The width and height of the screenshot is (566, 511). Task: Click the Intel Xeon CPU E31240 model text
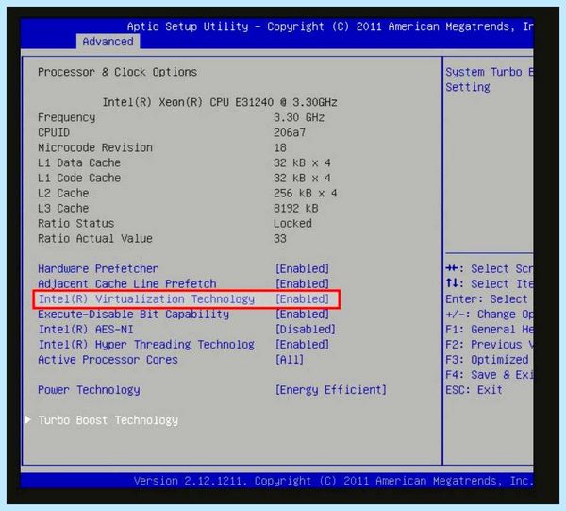click(220, 102)
